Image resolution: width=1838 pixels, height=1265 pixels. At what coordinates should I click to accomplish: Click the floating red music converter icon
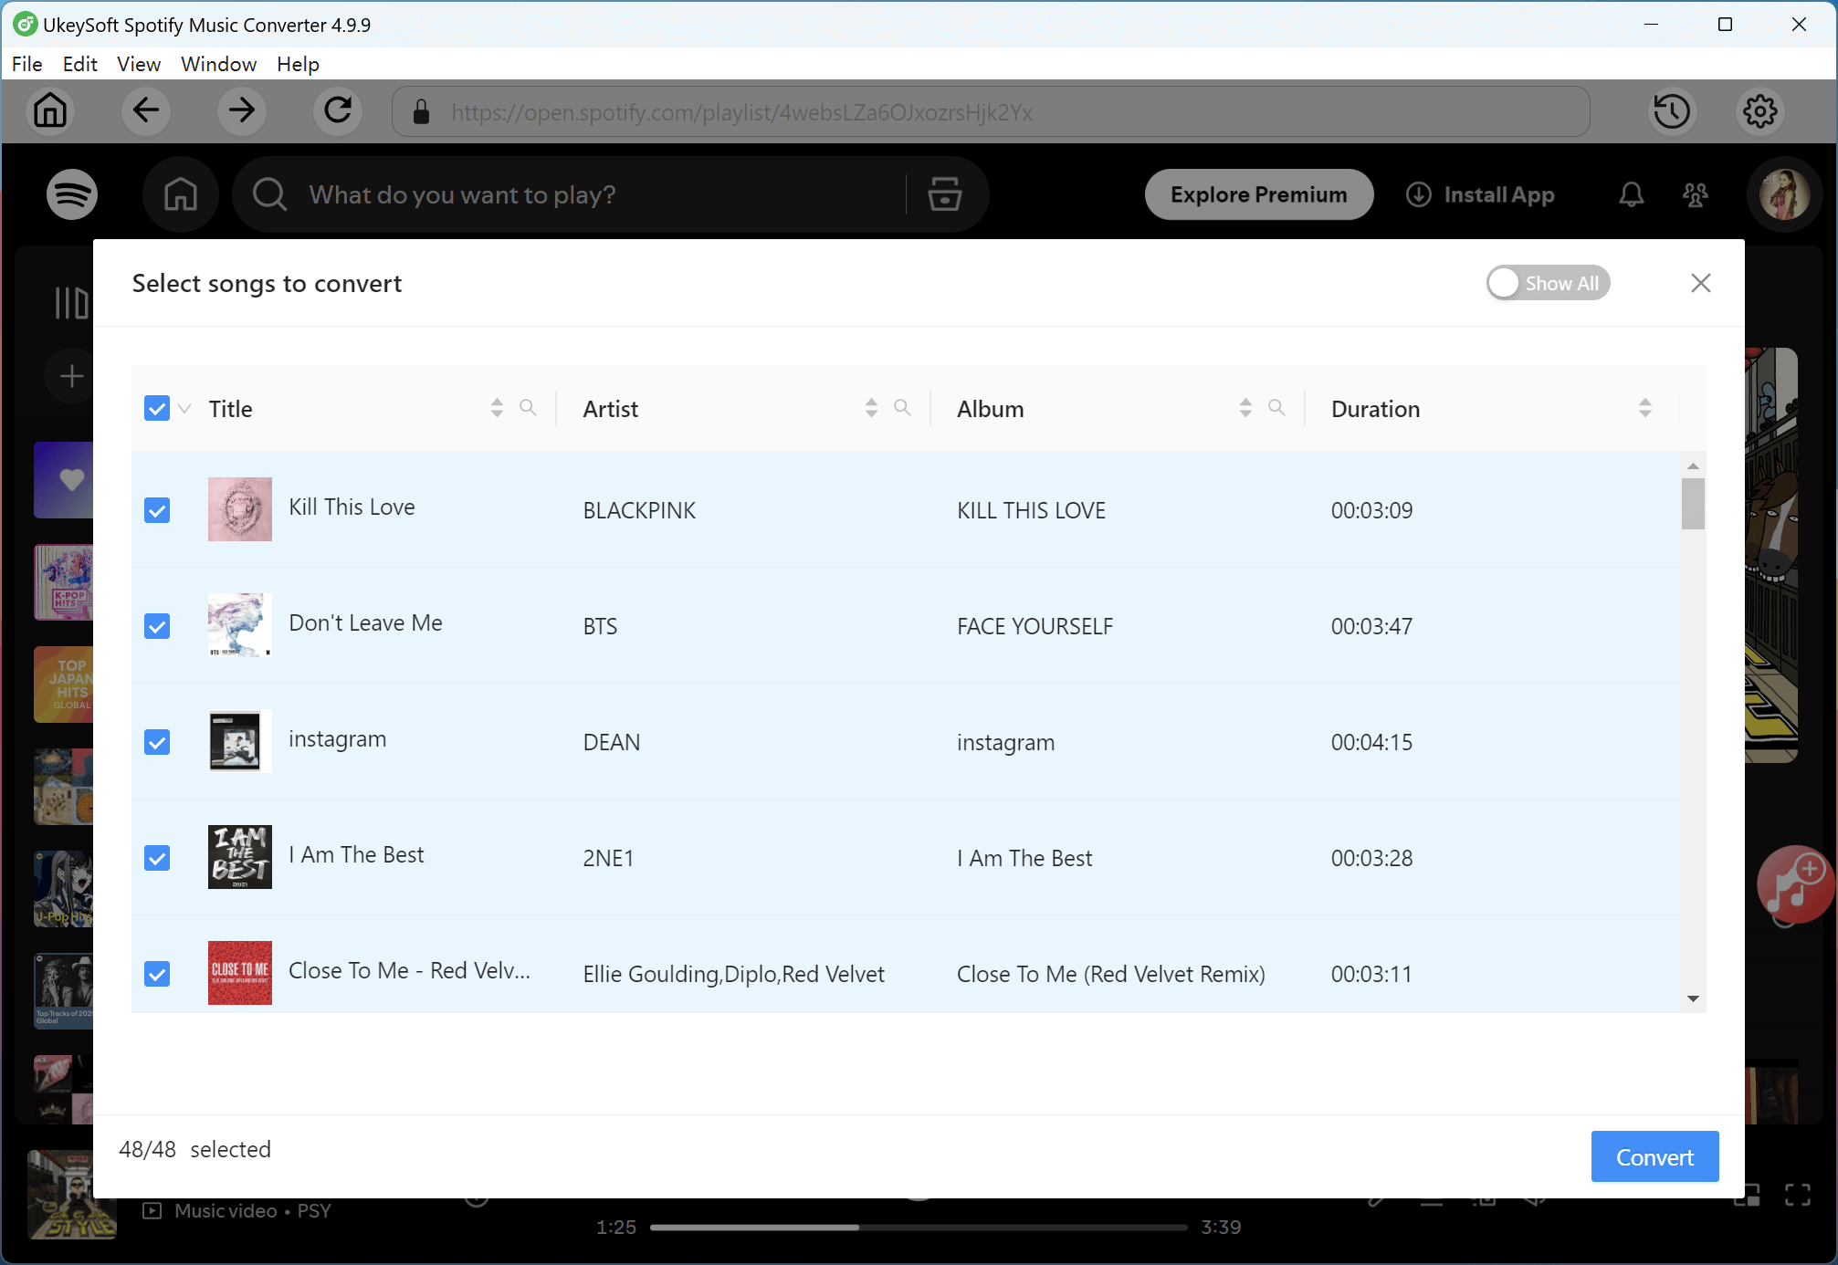[x=1795, y=883]
